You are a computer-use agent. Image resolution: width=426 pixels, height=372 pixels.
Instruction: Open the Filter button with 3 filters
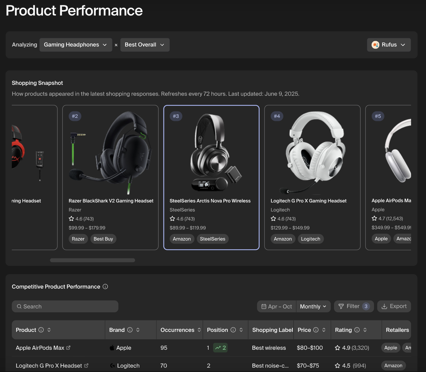(354, 306)
